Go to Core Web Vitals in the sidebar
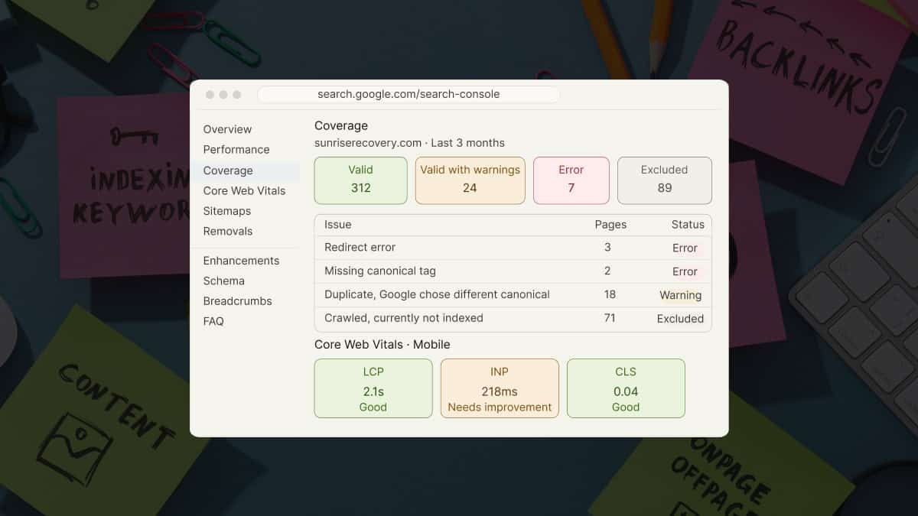 (244, 190)
